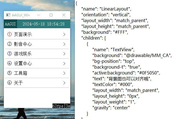
Task: Click the chevron arrow beside 设置中心
Action: pos(64,63)
